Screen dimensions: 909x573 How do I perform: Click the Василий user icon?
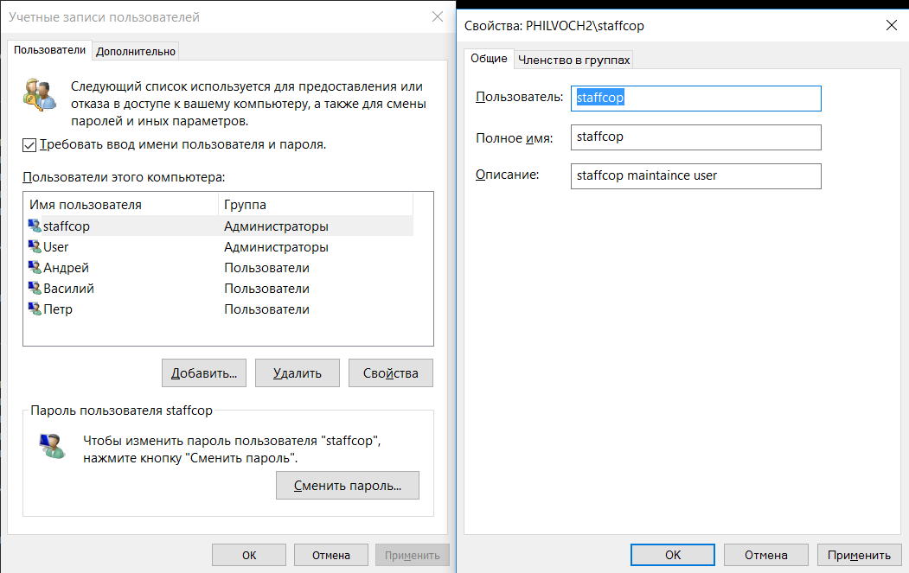pos(35,289)
